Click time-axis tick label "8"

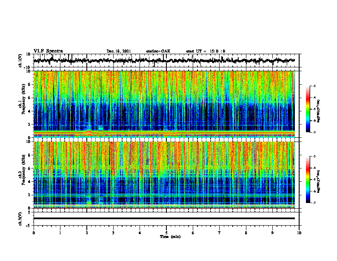click(x=246, y=233)
